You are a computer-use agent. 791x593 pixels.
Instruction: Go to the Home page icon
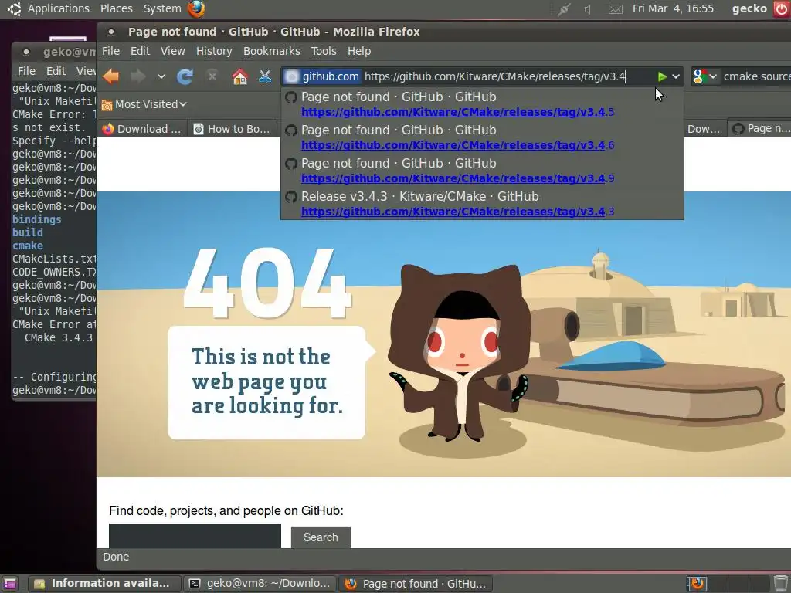coord(239,76)
